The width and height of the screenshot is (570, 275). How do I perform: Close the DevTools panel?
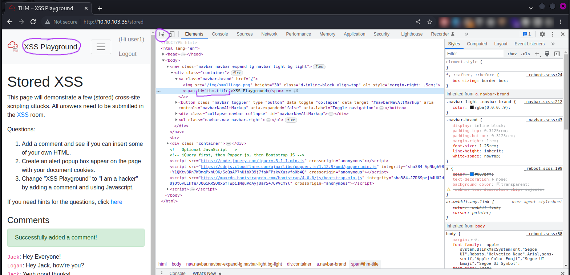click(x=563, y=34)
